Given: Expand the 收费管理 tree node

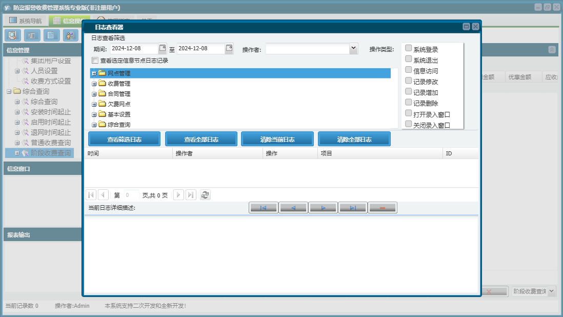Looking at the screenshot, I should (94, 84).
